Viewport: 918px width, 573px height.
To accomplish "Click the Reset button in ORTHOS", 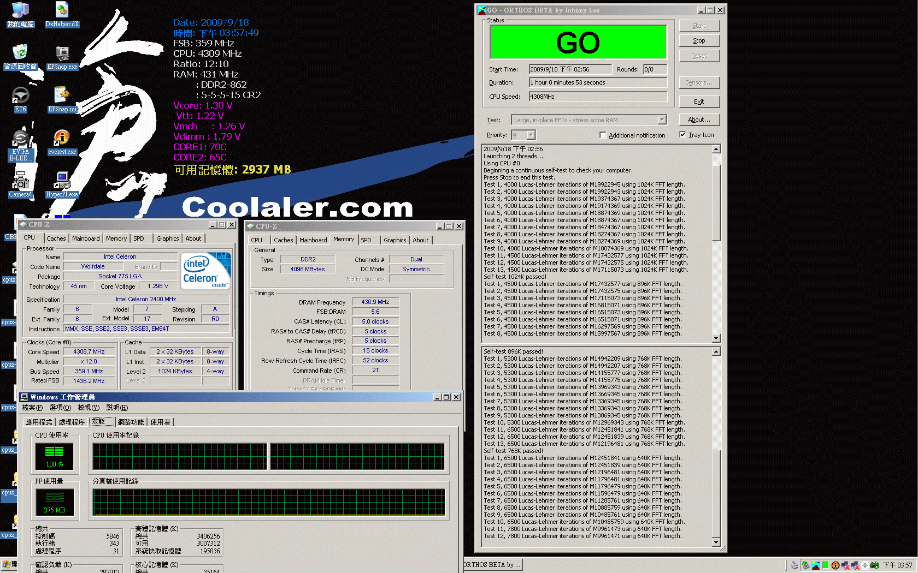I will pos(699,56).
